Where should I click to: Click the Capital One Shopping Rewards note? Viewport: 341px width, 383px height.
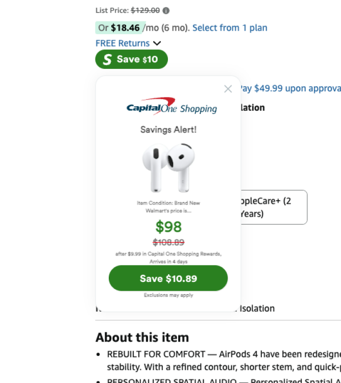[x=168, y=254]
